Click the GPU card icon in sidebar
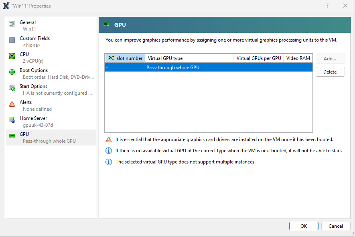 (12, 135)
